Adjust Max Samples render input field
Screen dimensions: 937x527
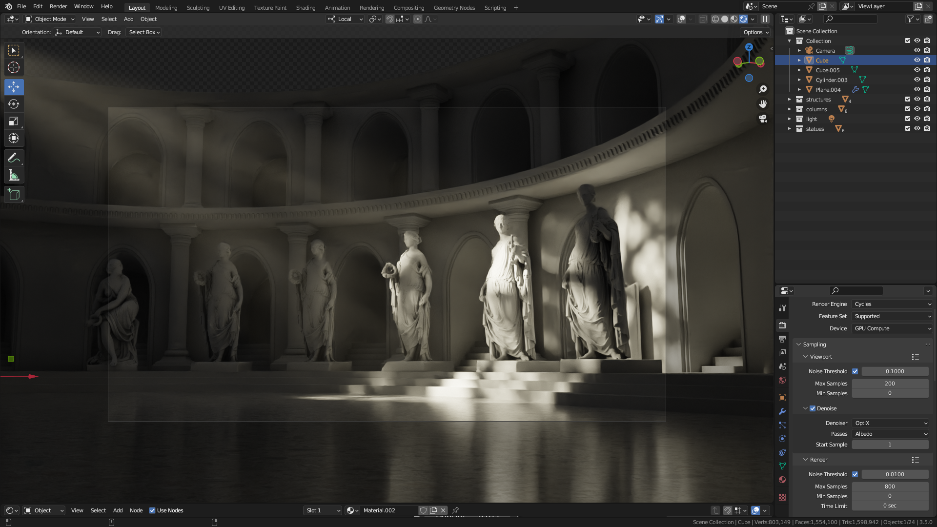pyautogui.click(x=891, y=486)
